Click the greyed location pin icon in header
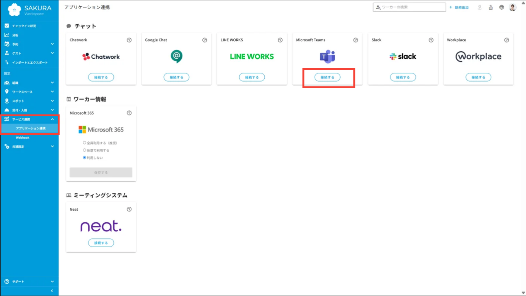 (x=479, y=7)
